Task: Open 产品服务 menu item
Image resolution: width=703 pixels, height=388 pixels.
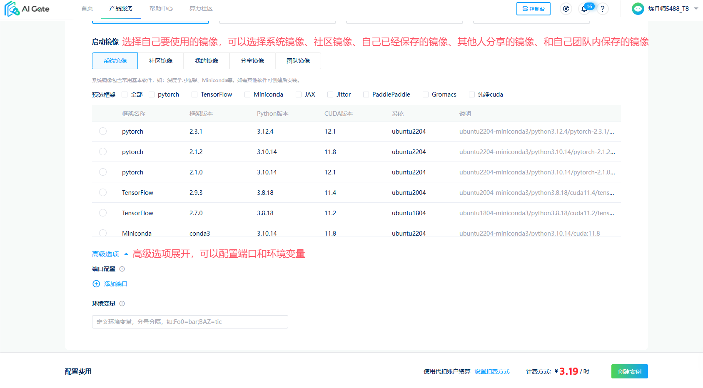Action: (x=121, y=8)
